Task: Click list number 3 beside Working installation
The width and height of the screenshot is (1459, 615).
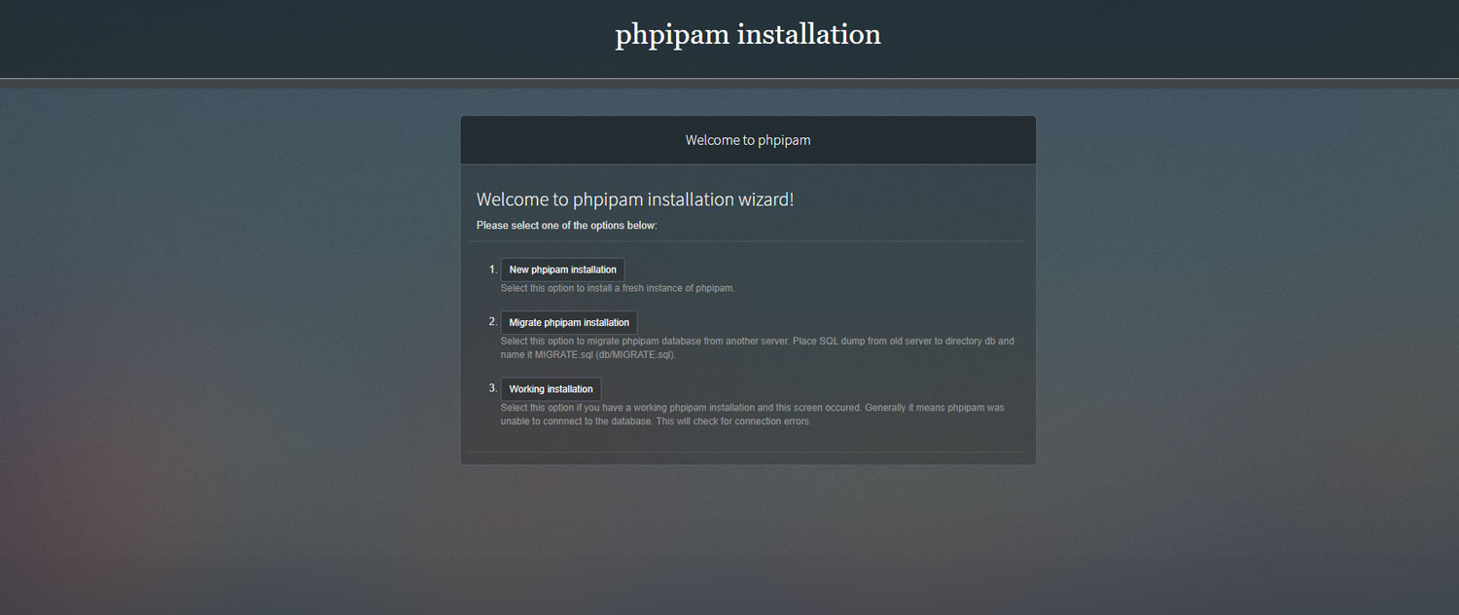Action: coord(493,388)
